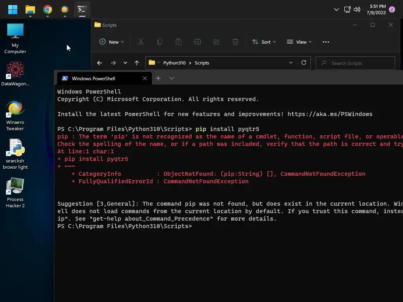This screenshot has height=302, width=403.
Task: Expand recent locations chevron in Explorer
Action: pyautogui.click(x=125, y=63)
